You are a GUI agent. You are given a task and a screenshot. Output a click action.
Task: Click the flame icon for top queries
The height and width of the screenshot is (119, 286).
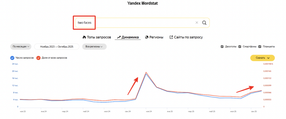84,37
